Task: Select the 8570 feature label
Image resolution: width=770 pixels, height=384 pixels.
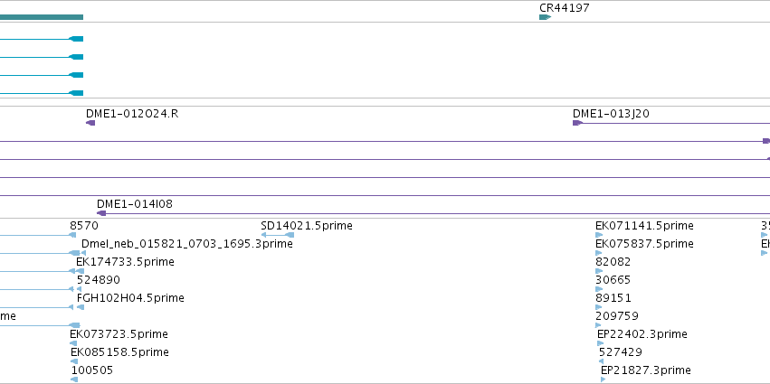Action: [x=84, y=226]
